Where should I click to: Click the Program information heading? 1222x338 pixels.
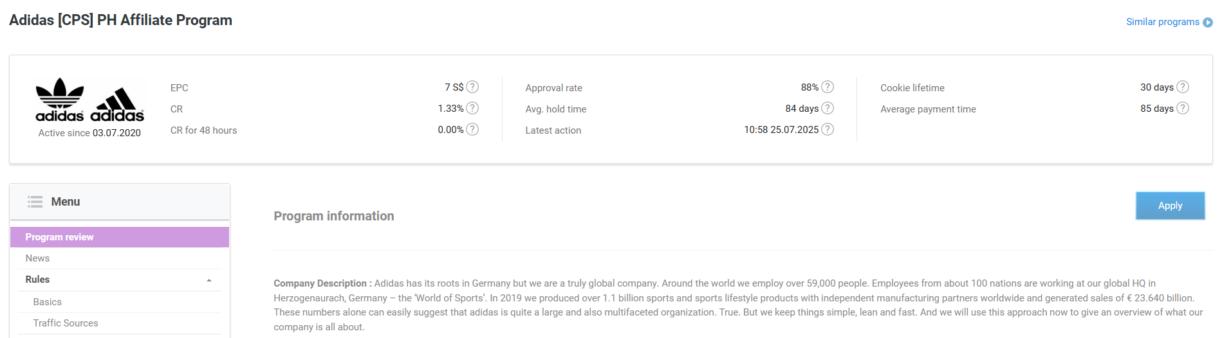[334, 216]
